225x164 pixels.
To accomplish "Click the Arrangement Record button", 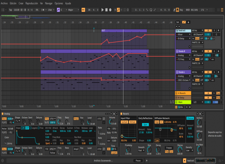I will point(110,10).
